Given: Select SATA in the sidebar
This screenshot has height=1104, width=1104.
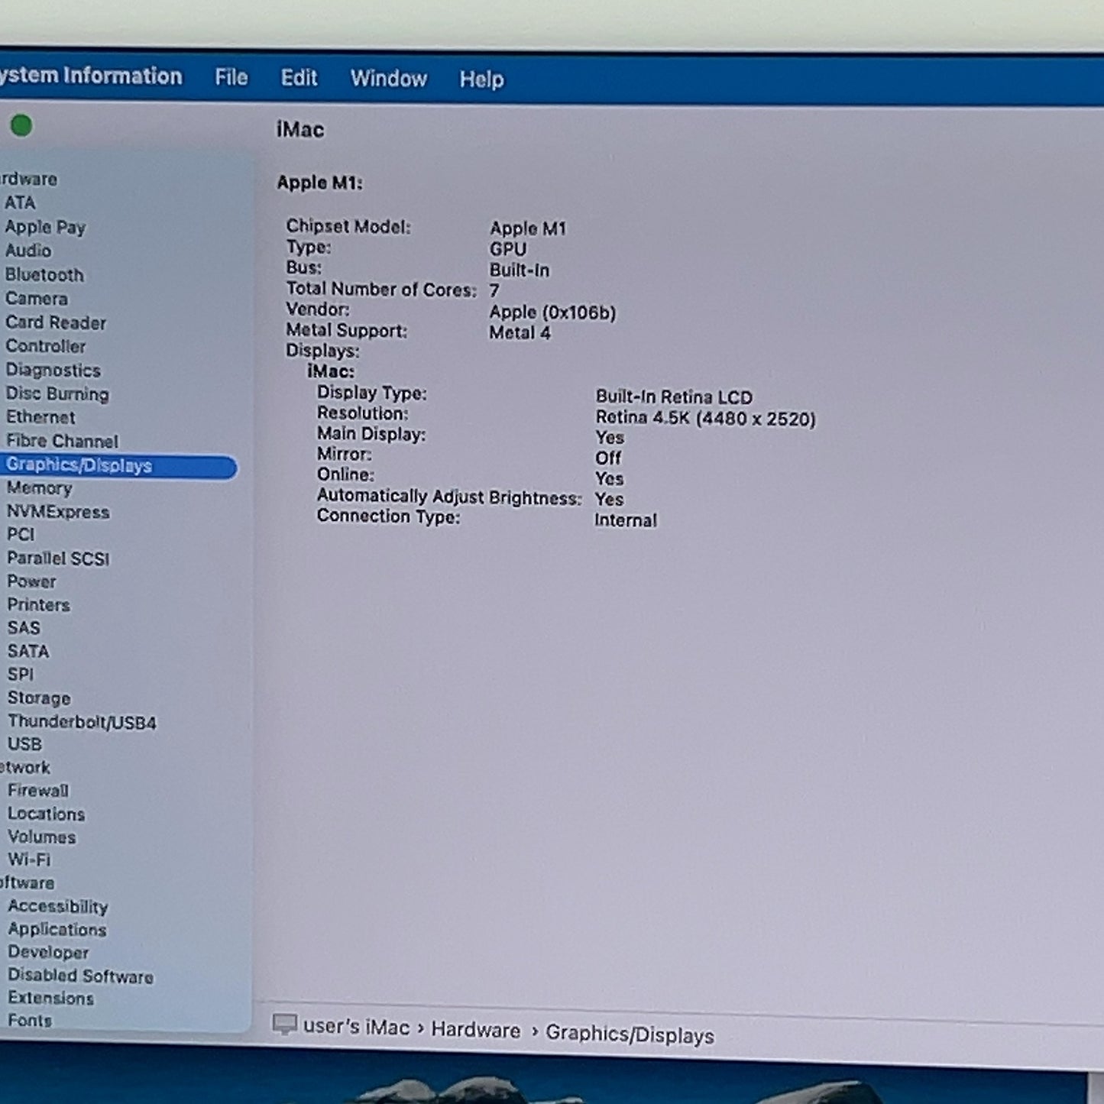Looking at the screenshot, I should (x=28, y=652).
